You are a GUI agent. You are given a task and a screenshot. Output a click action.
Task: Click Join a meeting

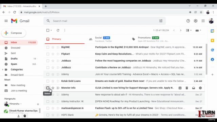pyautogui.click(x=19, y=91)
